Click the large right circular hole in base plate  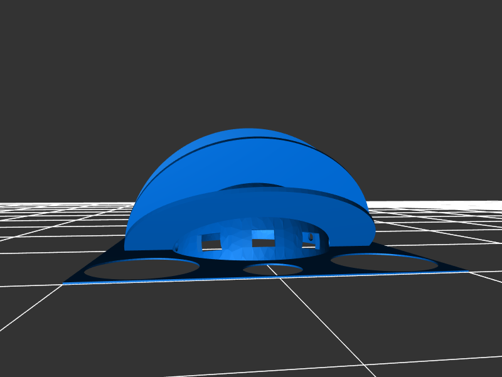384,263
